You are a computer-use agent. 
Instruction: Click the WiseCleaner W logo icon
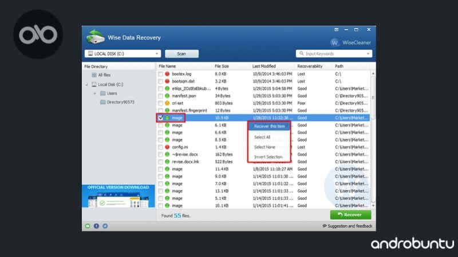click(x=334, y=42)
